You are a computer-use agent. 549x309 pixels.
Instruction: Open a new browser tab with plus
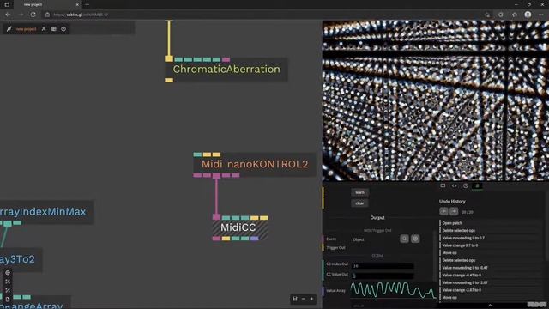(87, 4)
